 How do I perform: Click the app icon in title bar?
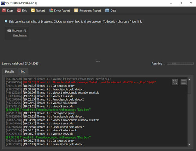(3, 3)
